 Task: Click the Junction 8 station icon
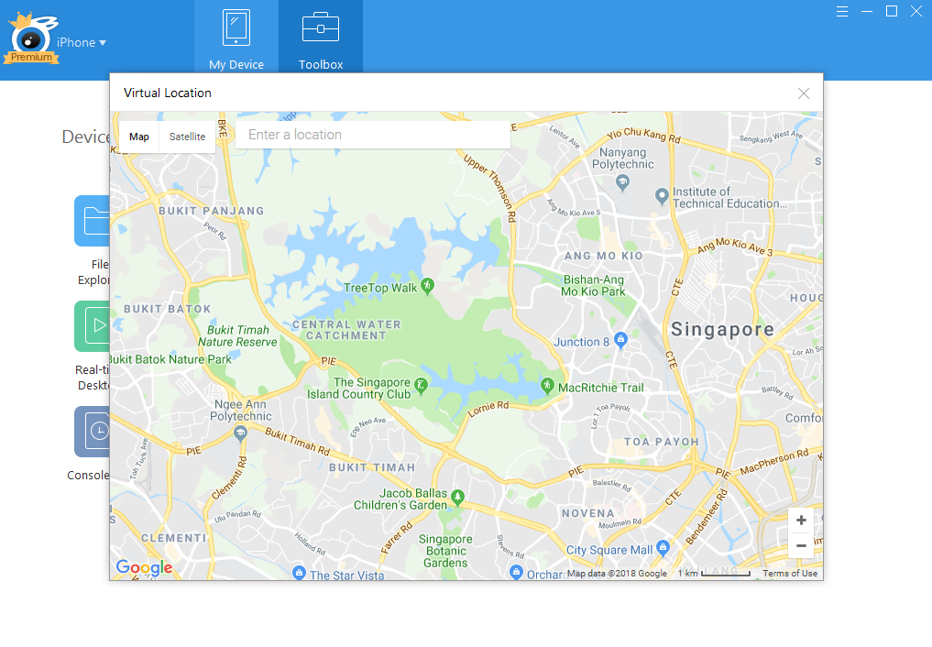620,340
